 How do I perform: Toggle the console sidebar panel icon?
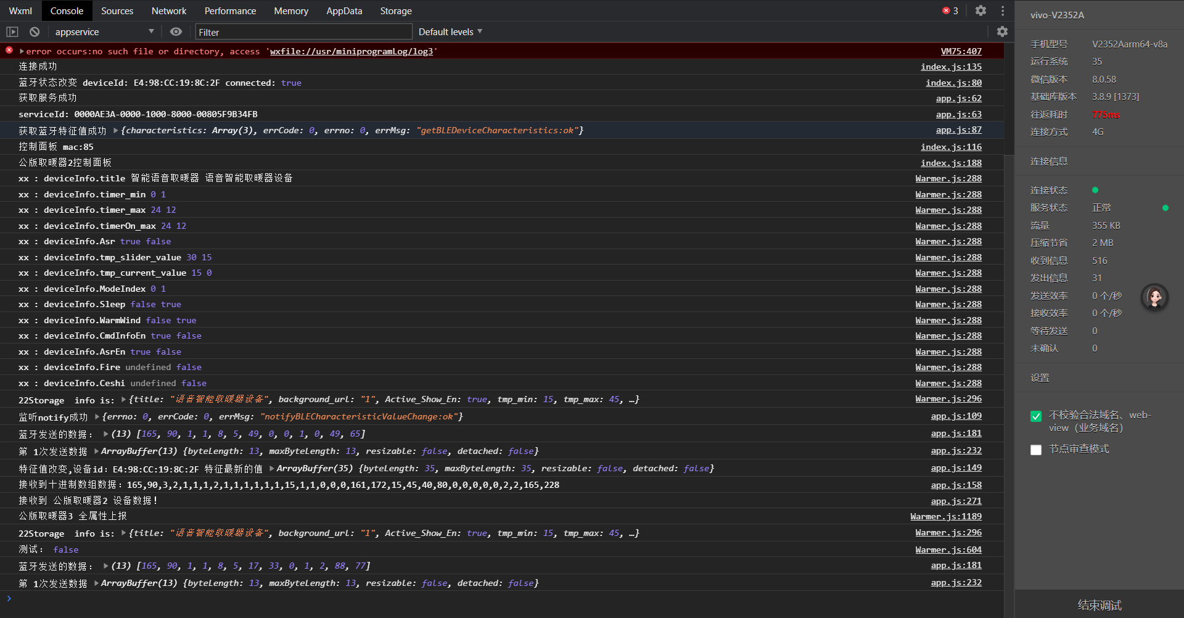tap(12, 32)
